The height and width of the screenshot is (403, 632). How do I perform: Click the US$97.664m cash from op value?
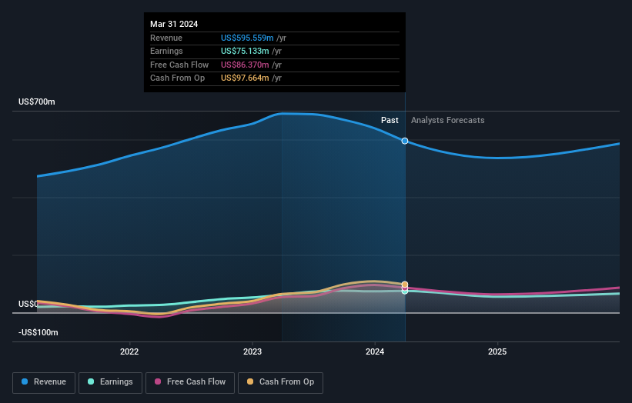click(x=245, y=78)
